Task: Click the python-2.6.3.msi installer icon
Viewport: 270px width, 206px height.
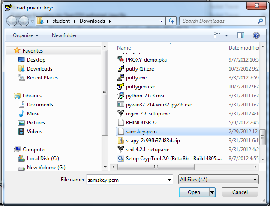Action: point(121,95)
